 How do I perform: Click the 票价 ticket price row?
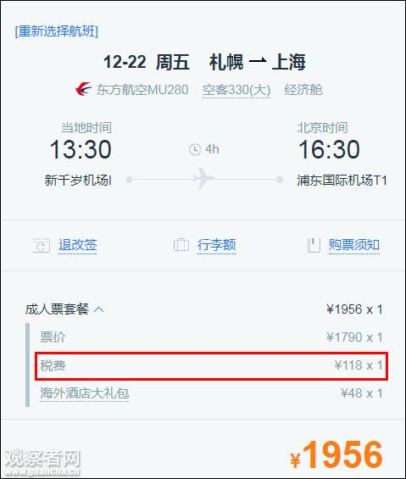pyautogui.click(x=211, y=337)
